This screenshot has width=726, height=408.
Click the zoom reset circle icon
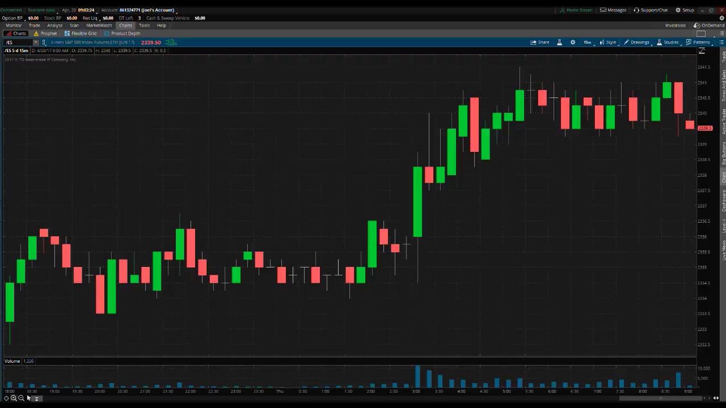[6, 398]
